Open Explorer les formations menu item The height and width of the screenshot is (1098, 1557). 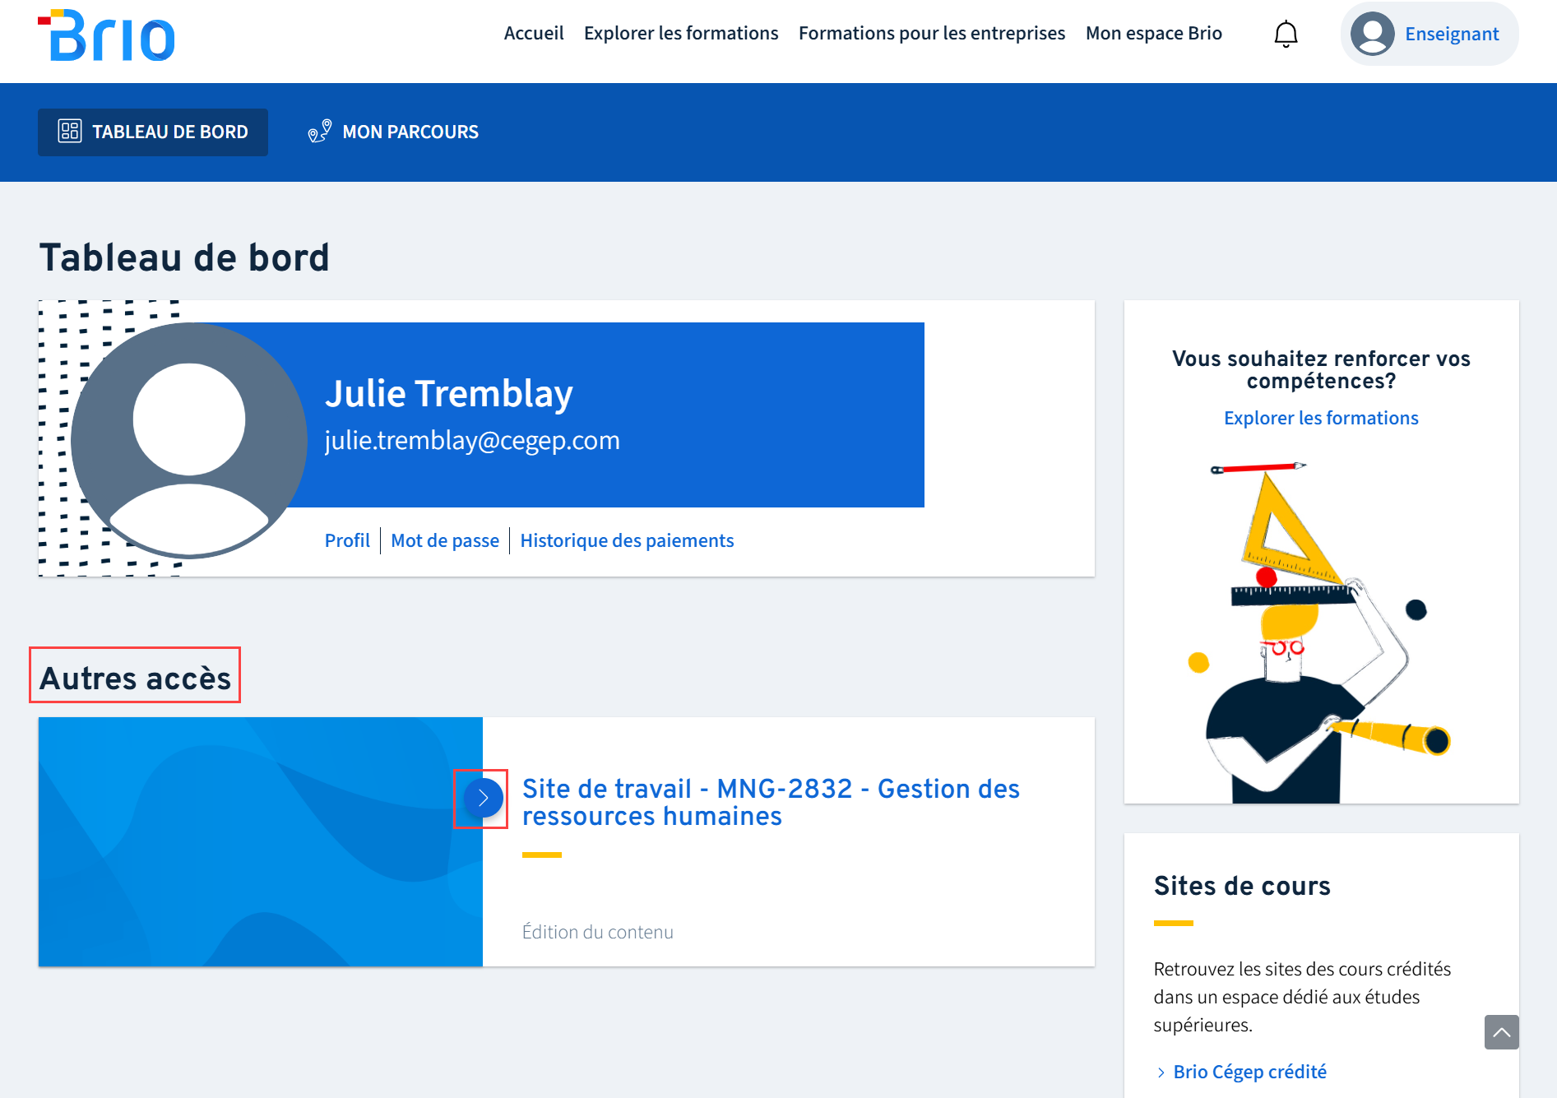click(x=681, y=33)
